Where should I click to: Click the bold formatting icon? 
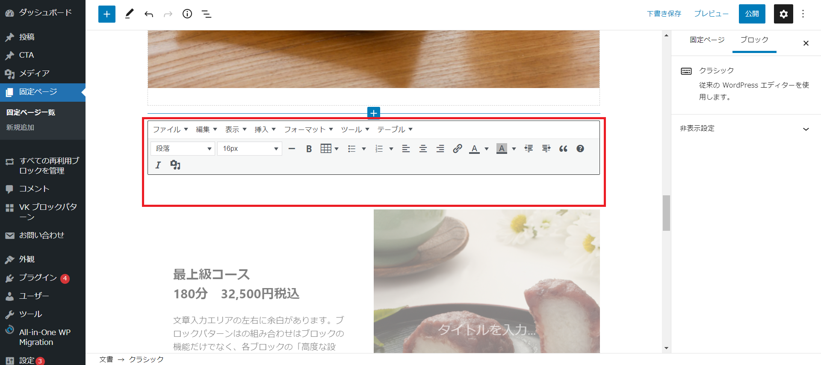(309, 149)
